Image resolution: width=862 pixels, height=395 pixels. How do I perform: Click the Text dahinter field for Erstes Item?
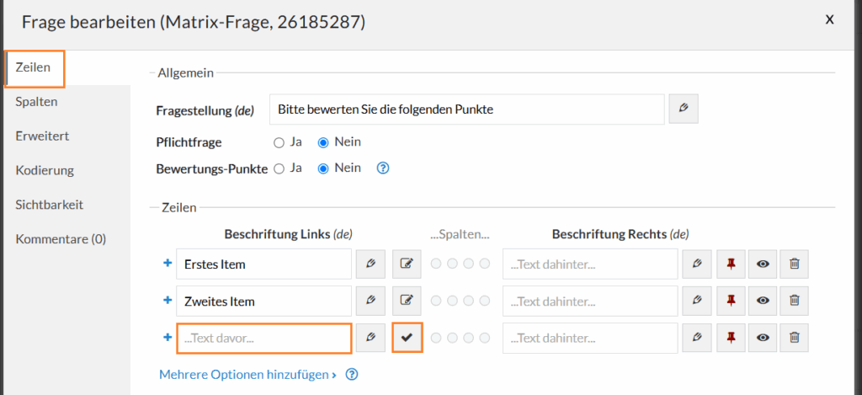tap(589, 264)
